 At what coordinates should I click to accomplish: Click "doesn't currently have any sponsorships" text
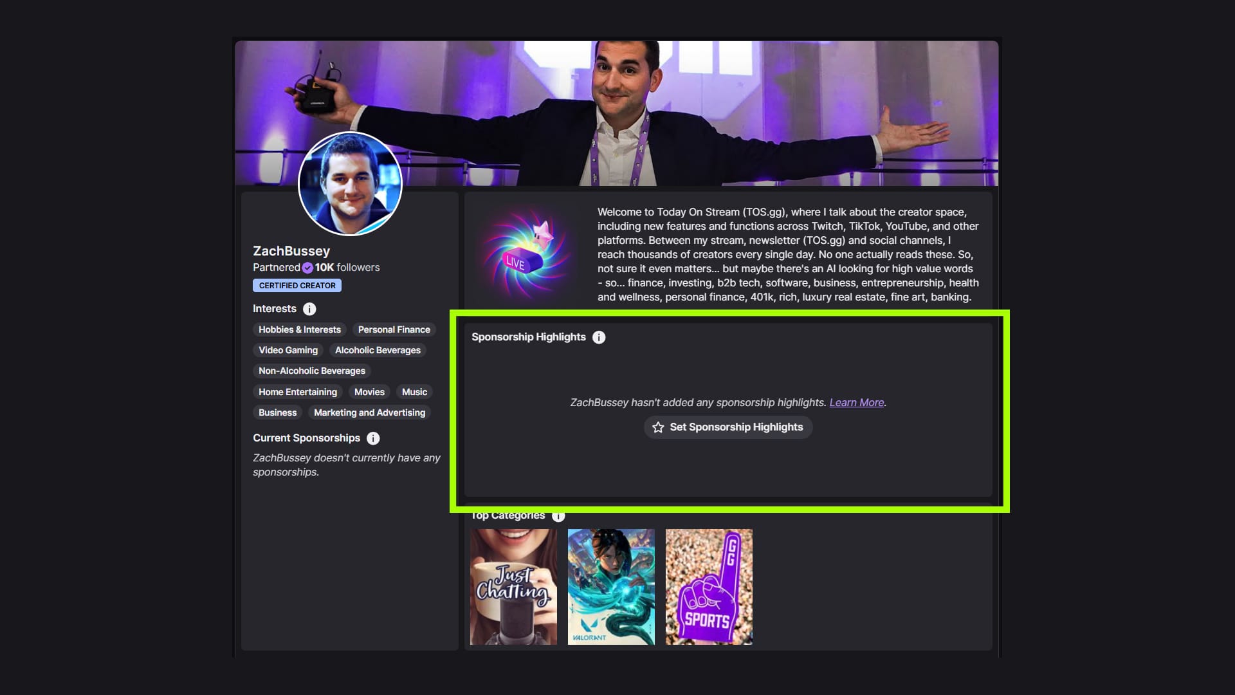tap(347, 465)
